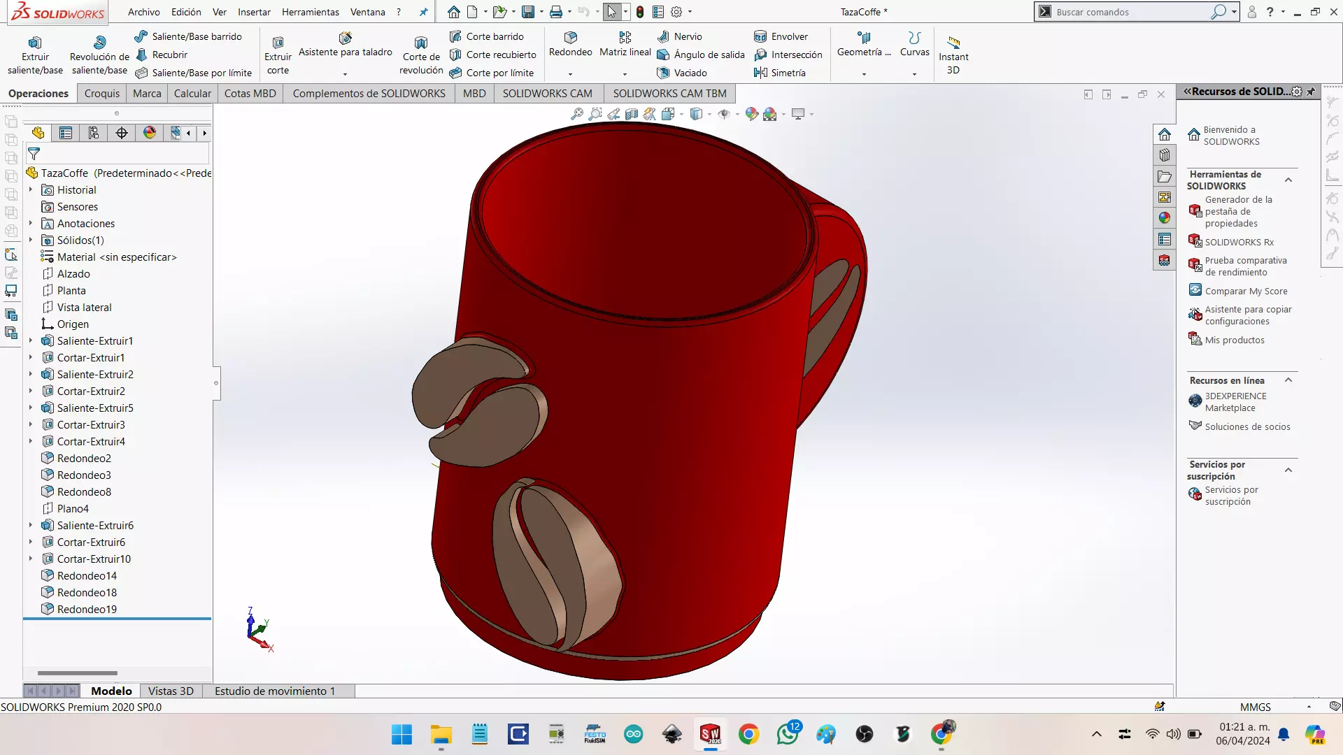Switch to the Calcular tab
Viewport: 1343px width, 755px height.
[192, 93]
